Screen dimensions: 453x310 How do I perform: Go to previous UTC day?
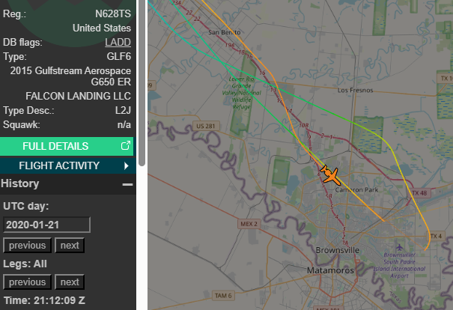tap(27, 246)
